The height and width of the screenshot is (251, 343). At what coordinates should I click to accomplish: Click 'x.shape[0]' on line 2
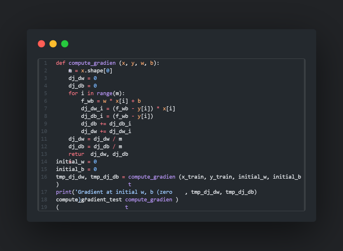click(x=97, y=71)
